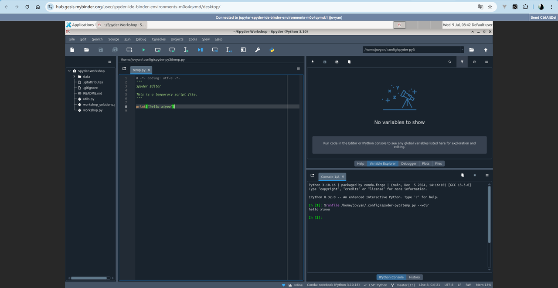This screenshot has width=558, height=288.
Task: Start debugging the file icon
Action: point(201,50)
